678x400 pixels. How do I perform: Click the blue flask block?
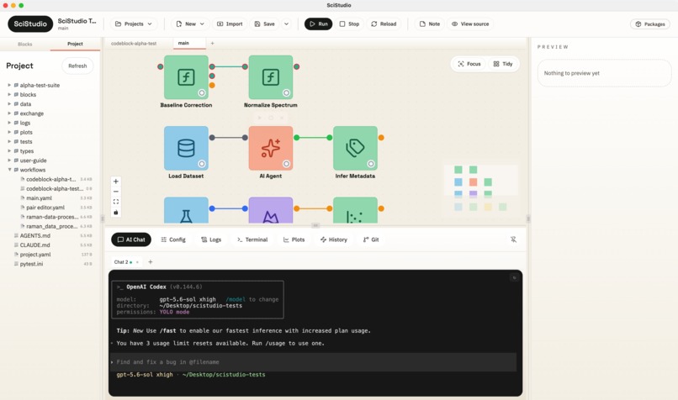pos(186,210)
